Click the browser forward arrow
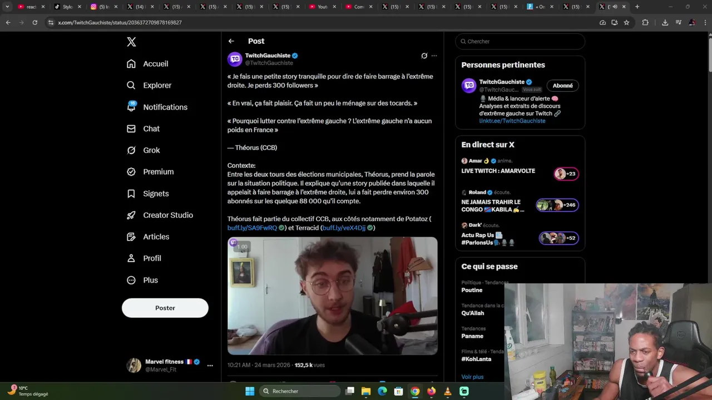The width and height of the screenshot is (712, 400). (x=21, y=23)
